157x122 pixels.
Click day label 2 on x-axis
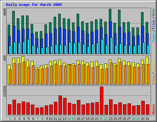point(15,119)
